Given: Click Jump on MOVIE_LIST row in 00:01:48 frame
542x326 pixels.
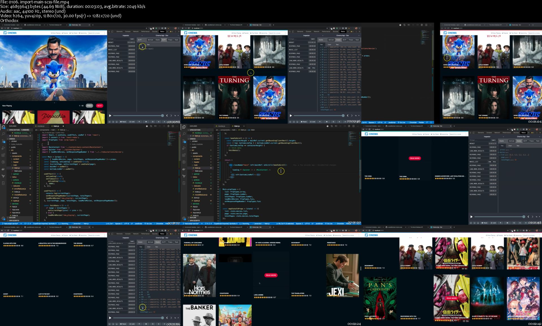Looking at the screenshot, I should tap(489, 162).
